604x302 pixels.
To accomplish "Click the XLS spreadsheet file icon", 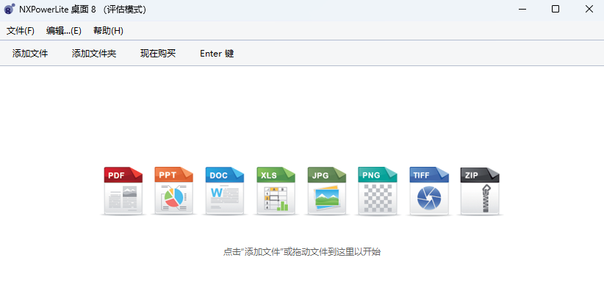I will 276,190.
